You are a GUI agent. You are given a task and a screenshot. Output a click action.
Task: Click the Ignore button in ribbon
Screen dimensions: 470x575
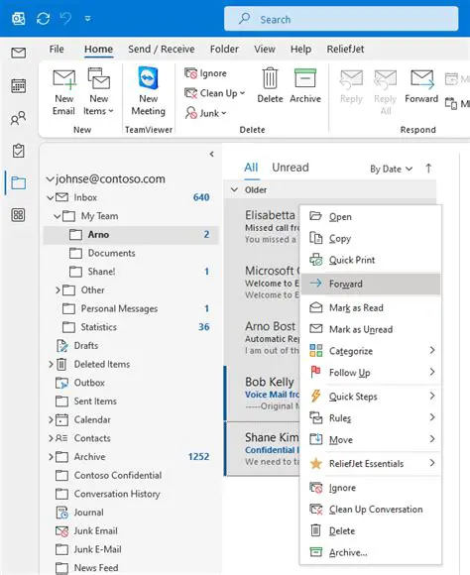point(205,73)
